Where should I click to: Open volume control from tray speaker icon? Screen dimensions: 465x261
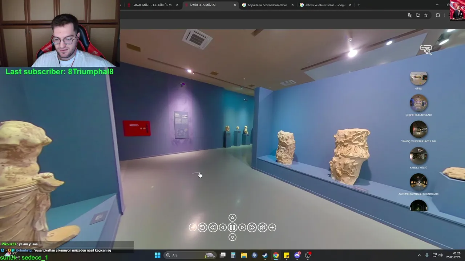coord(440,255)
